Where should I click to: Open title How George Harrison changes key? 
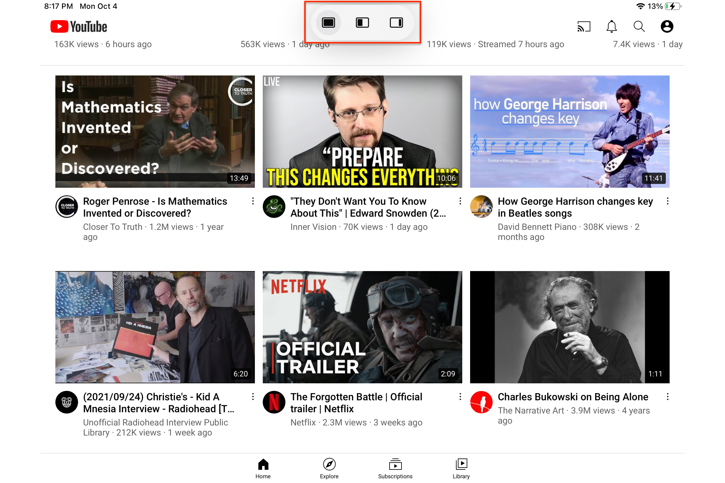point(575,207)
